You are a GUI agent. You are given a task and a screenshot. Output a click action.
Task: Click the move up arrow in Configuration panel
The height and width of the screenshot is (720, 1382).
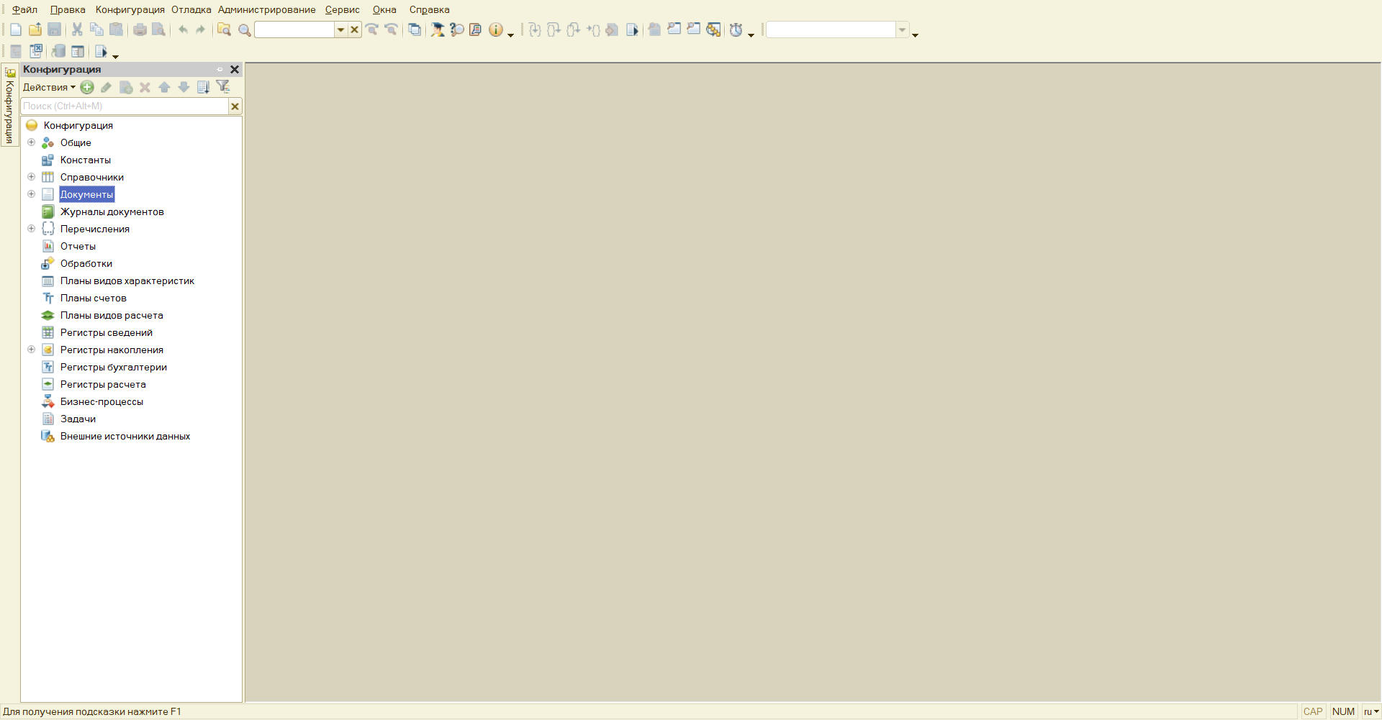(164, 87)
